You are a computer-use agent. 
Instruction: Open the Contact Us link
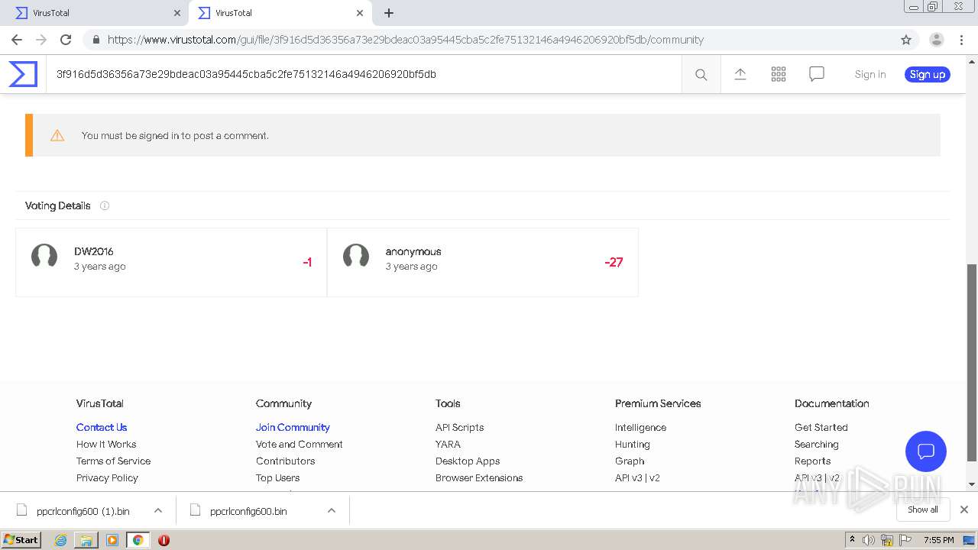tap(102, 427)
